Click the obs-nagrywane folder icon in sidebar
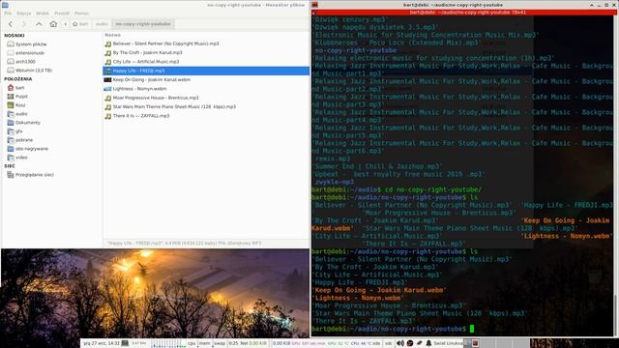619x348 pixels. pos(11,148)
